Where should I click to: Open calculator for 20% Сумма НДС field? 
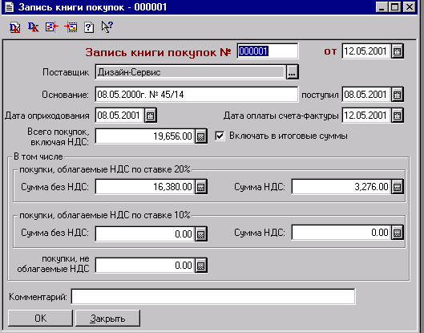397,187
